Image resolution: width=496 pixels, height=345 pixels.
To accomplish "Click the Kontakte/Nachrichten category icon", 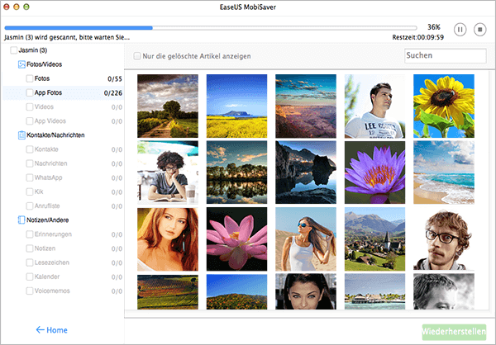I will (21, 135).
